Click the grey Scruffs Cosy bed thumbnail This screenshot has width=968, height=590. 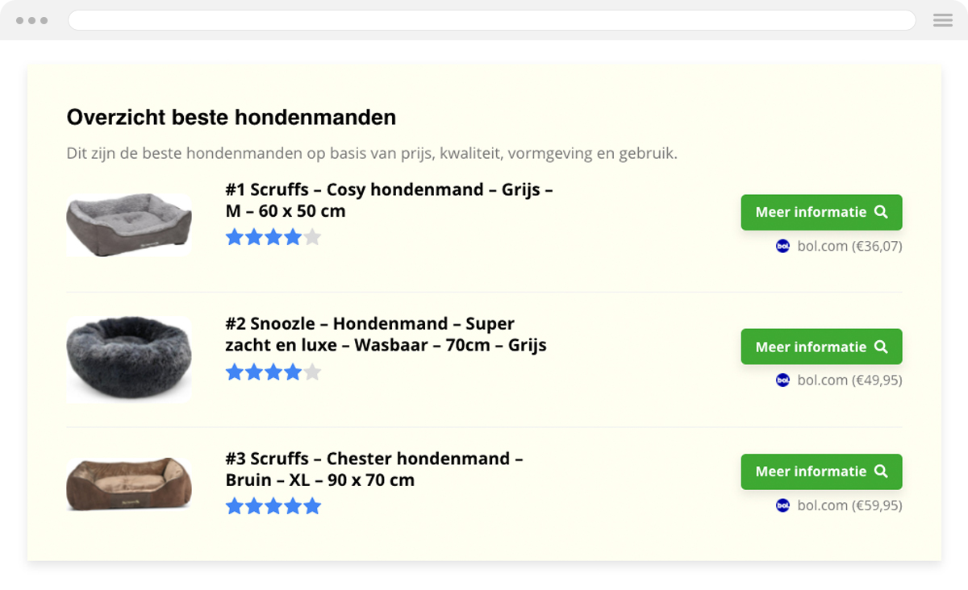[x=129, y=225]
